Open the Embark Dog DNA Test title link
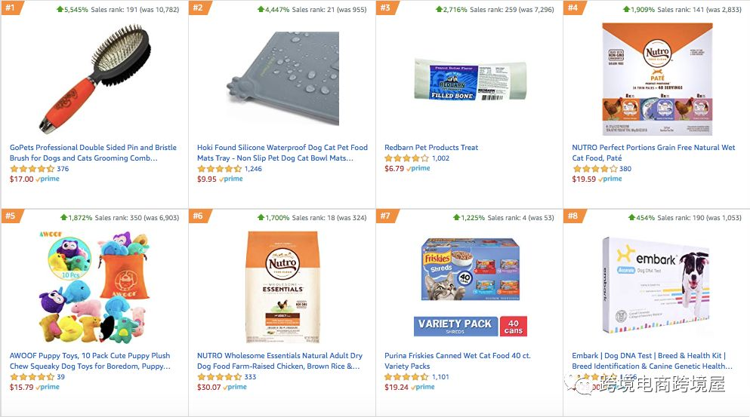This screenshot has height=417, width=750. [652, 360]
